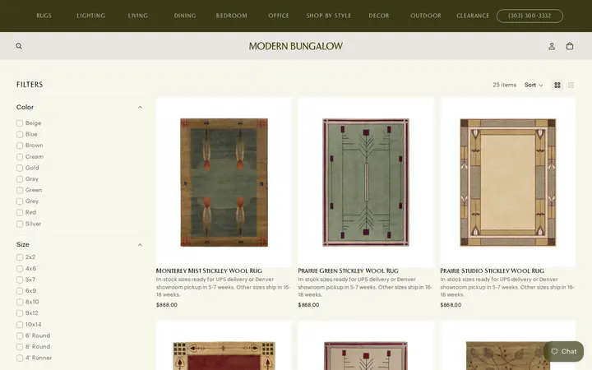This screenshot has height=370, width=592.
Task: Select the 8' Round size filter
Action: point(20,347)
